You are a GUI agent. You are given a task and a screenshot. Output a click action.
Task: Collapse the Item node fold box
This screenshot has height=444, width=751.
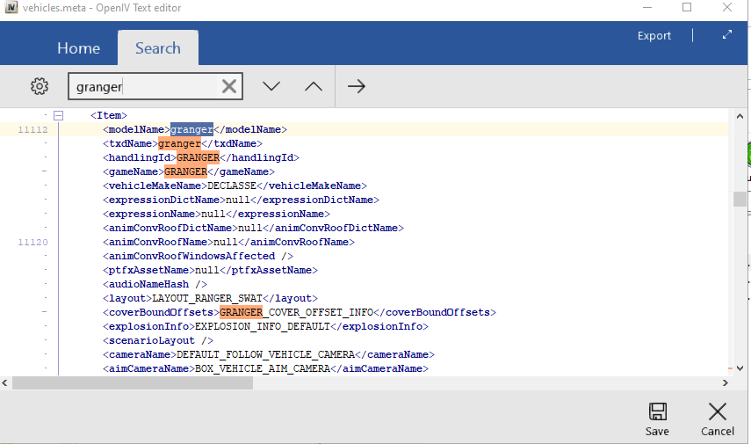pyautogui.click(x=58, y=115)
